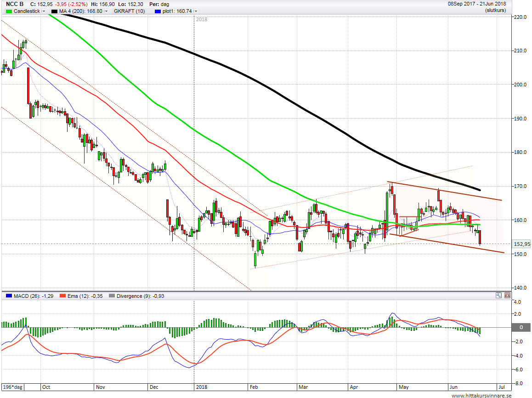
Task: Click the MACD (26): -1,29 label
Action: (x=33, y=296)
